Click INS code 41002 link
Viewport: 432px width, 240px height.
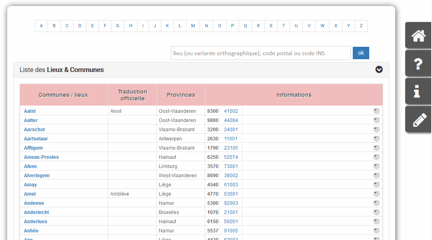pos(231,111)
